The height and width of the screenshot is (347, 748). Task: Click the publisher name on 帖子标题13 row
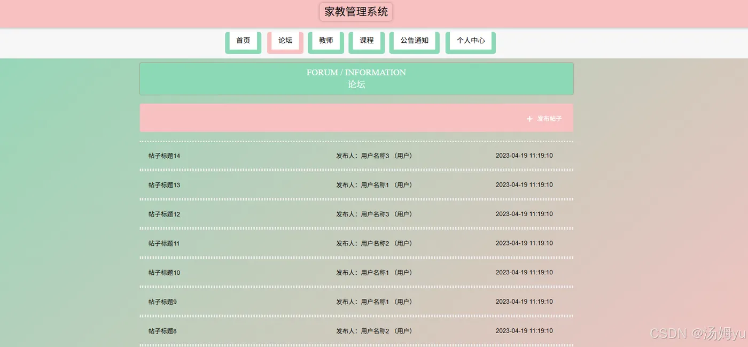tap(374, 185)
